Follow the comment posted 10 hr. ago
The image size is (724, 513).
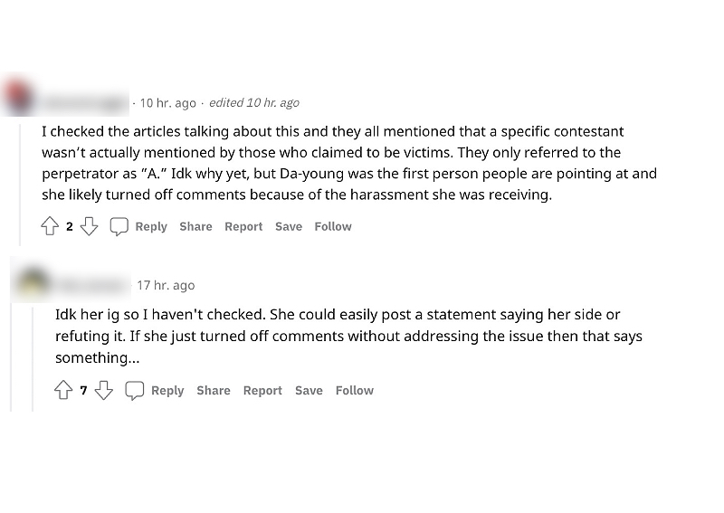[333, 226]
